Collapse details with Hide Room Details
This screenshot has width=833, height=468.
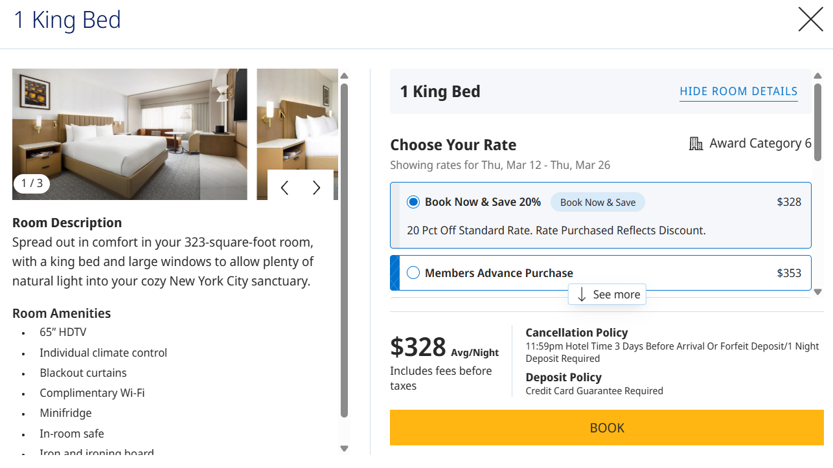click(738, 91)
